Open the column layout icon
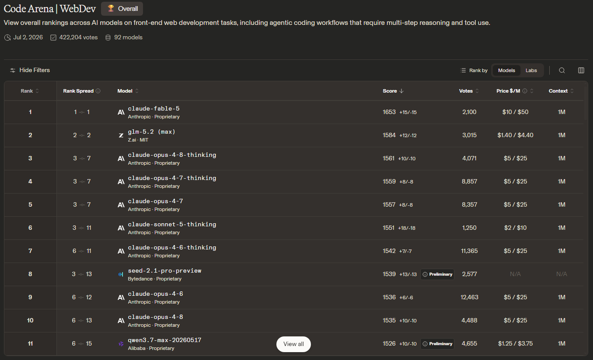This screenshot has width=593, height=360. (581, 70)
